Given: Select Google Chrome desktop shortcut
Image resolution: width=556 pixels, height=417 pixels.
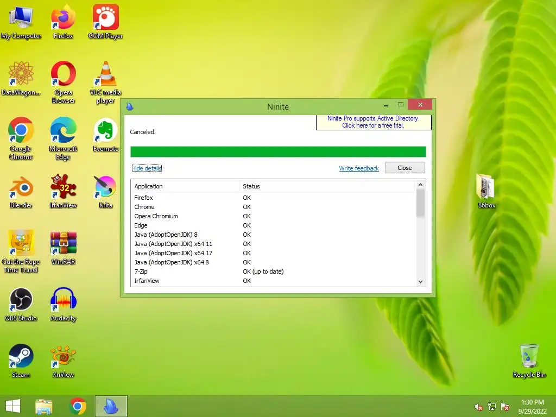Looking at the screenshot, I should tap(21, 138).
